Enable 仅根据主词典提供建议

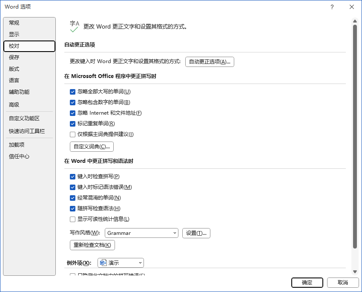point(73,134)
